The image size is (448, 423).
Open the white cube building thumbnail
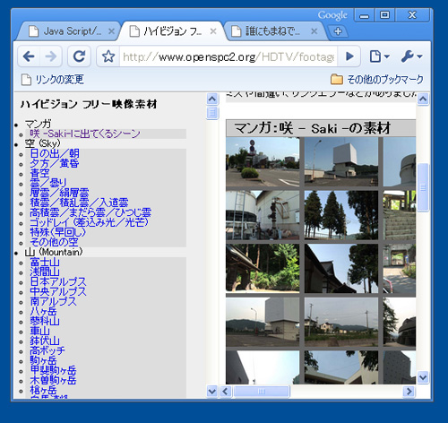point(341,162)
